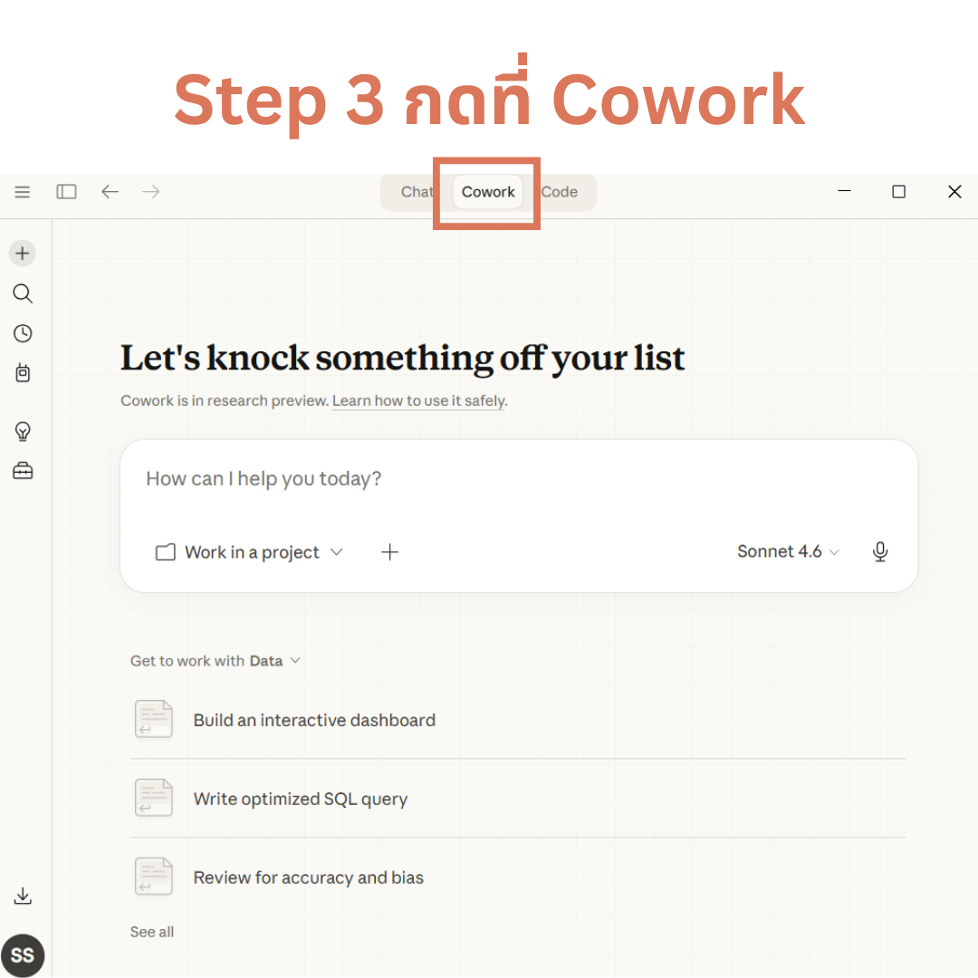978x978 pixels.
Task: Click See all suggestions link
Action: point(152,932)
